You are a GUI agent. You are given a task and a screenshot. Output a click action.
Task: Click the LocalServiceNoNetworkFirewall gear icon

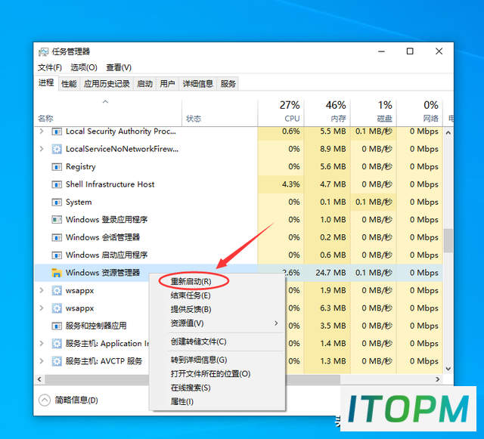[57, 150]
